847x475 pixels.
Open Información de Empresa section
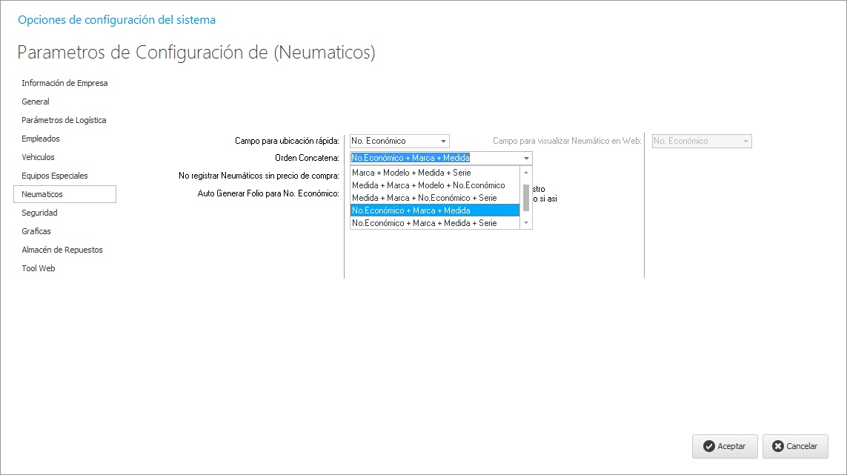click(64, 83)
